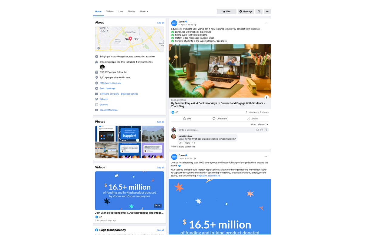Open Software company - Business service link
The image size is (382, 242).
coord(119,94)
